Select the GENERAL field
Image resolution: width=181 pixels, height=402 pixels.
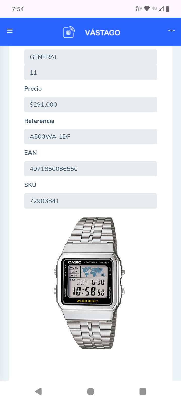click(x=90, y=57)
